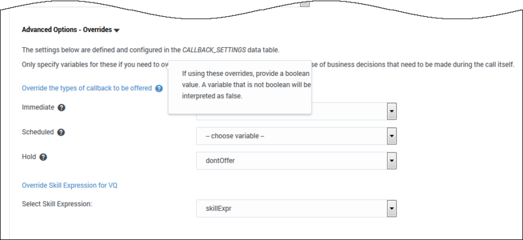This screenshot has width=523, height=240.
Task: Click the help icon next to Scheduled
Action: [x=61, y=132]
